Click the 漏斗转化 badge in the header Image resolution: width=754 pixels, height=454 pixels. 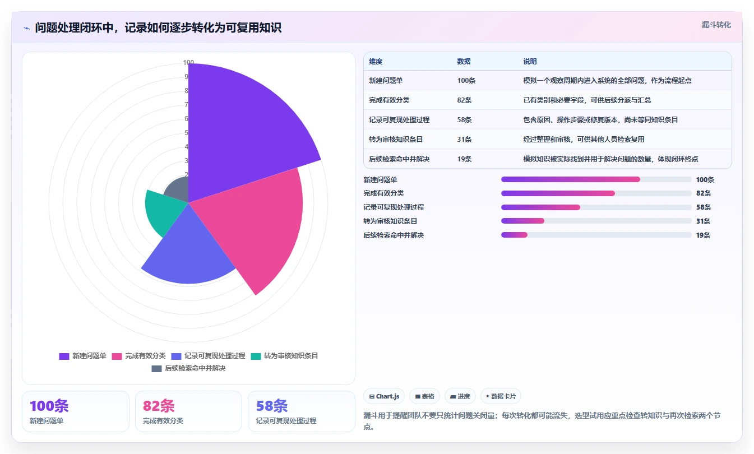tap(716, 25)
